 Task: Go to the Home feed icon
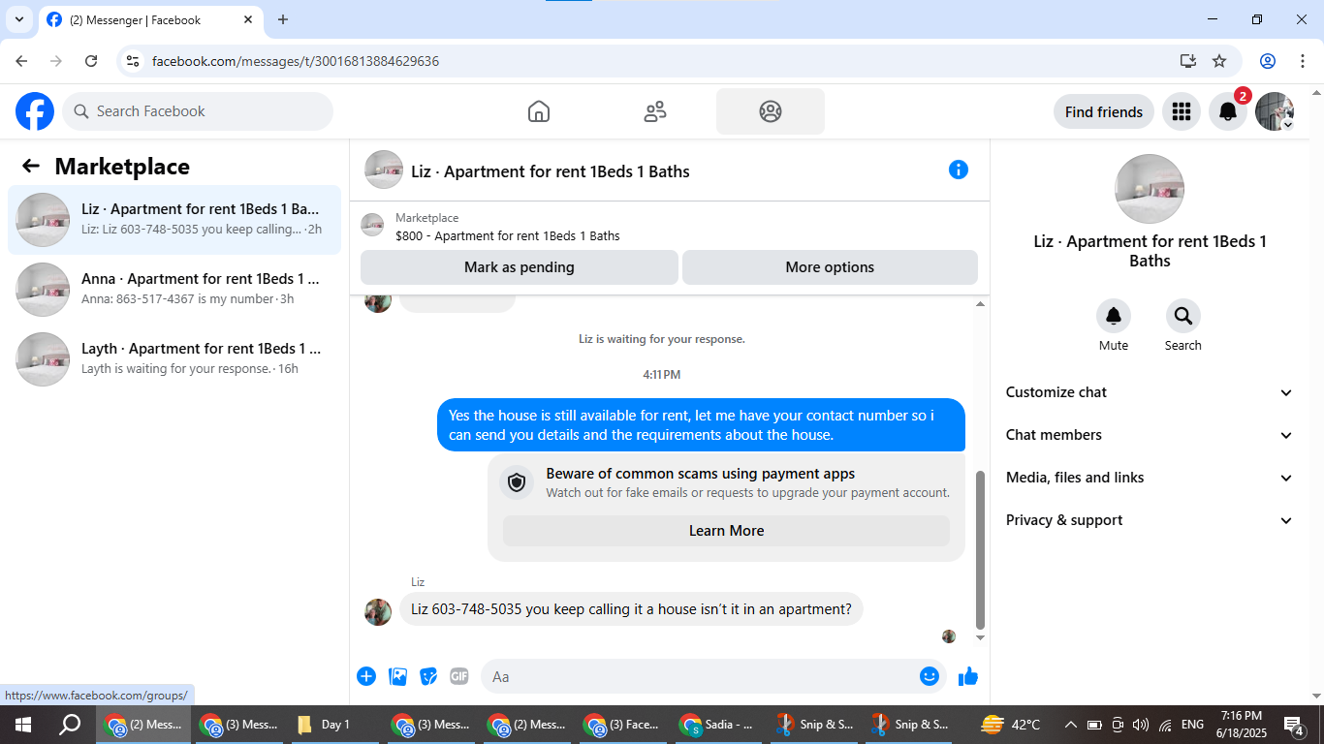(539, 111)
